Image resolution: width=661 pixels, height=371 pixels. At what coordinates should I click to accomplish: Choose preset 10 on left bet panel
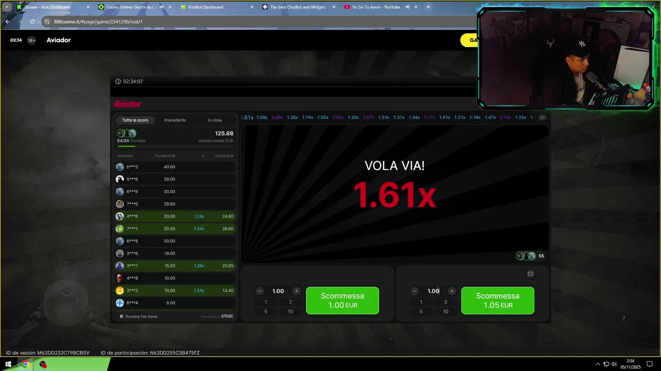(290, 311)
